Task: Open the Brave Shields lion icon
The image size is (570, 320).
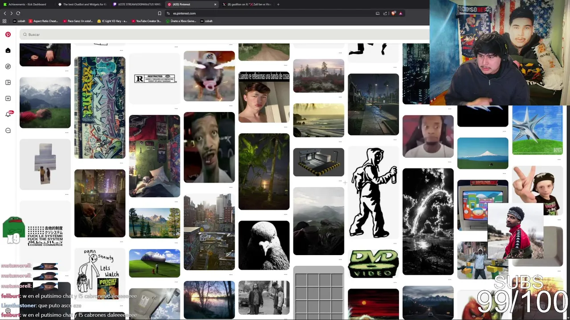Action: point(393,13)
